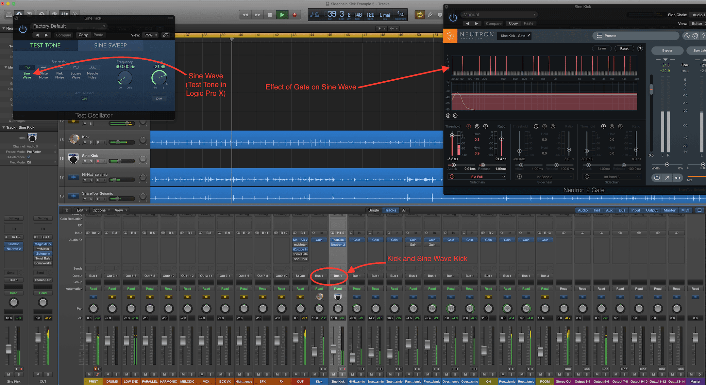Toggle the spectrum solo S icon under graph

(x=448, y=116)
